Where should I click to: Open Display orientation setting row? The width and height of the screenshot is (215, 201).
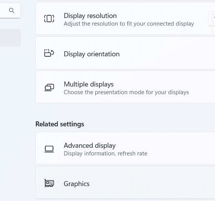pos(125,53)
